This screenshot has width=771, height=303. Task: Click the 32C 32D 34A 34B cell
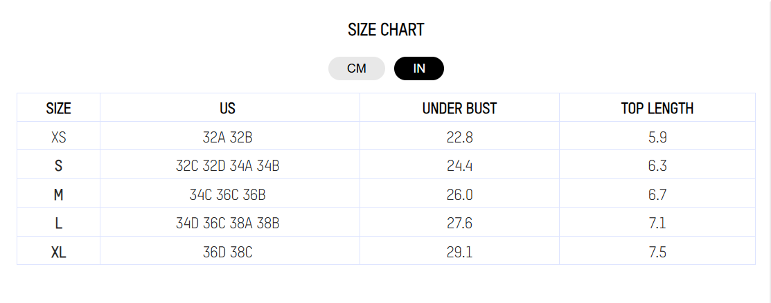(228, 166)
